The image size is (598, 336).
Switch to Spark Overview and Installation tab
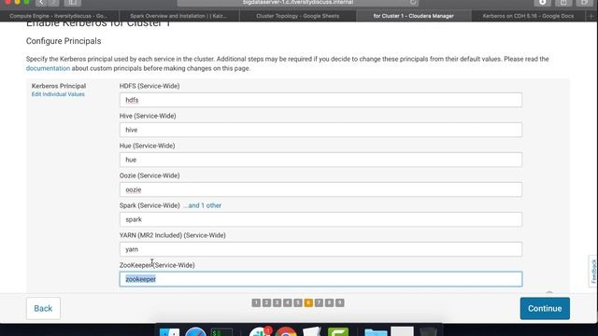(178, 16)
